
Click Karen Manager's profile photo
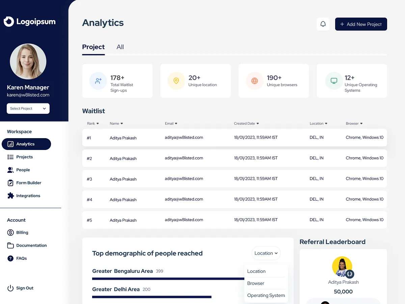28,61
